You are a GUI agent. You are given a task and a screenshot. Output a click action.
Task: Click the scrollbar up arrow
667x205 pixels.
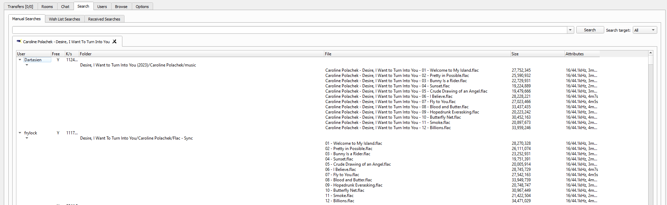click(651, 53)
